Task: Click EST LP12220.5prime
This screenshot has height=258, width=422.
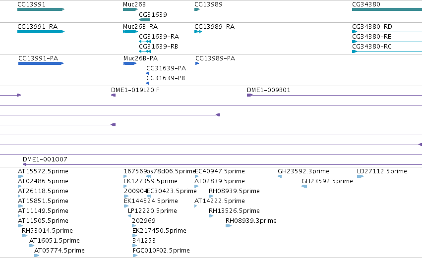Action: pos(152,211)
